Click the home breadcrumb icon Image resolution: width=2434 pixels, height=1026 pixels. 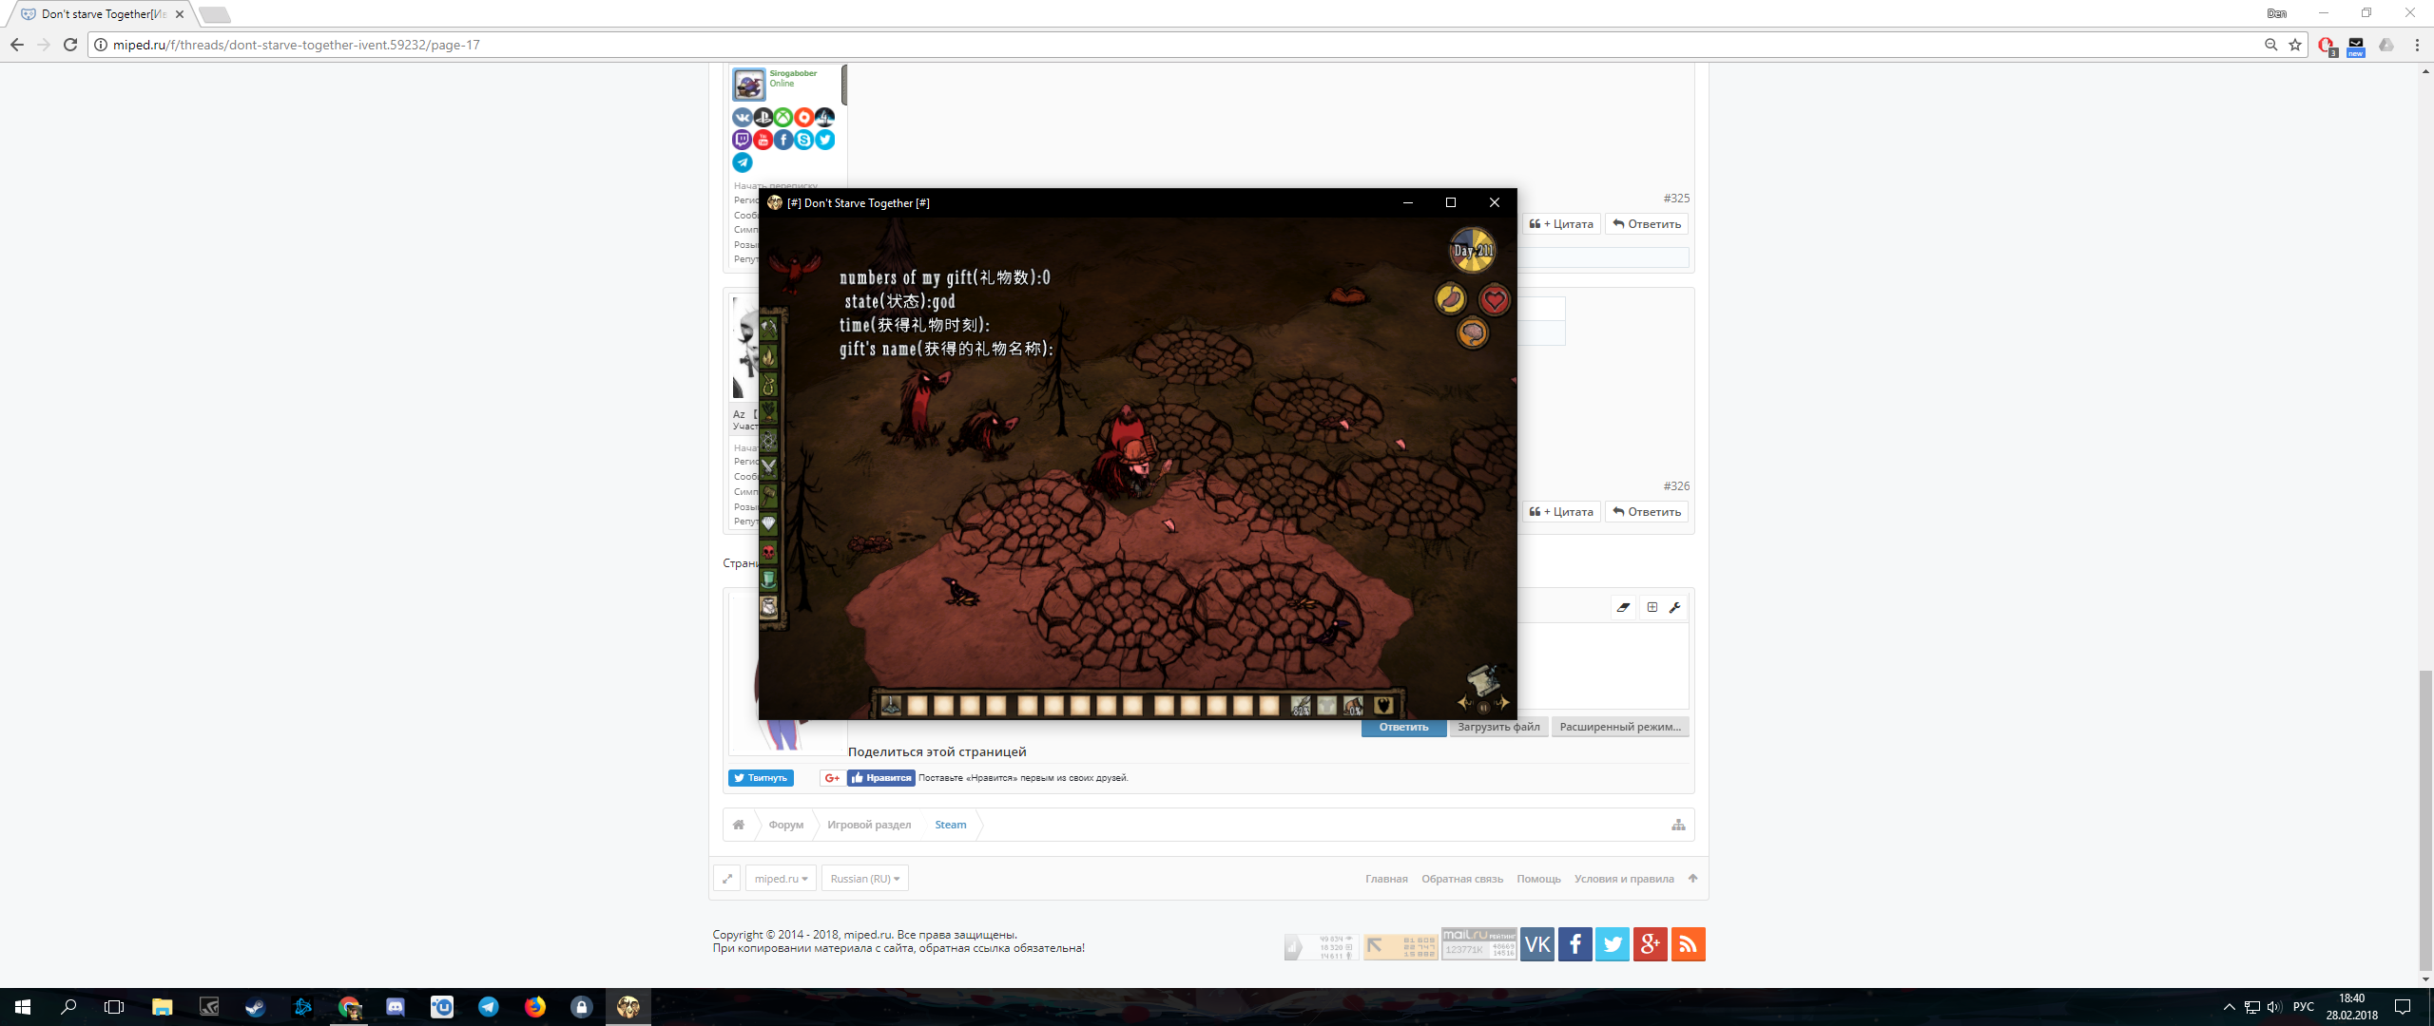click(x=739, y=825)
